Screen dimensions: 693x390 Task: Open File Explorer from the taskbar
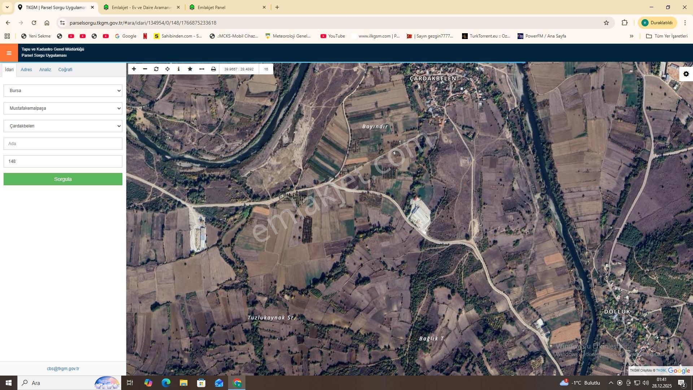point(183,383)
